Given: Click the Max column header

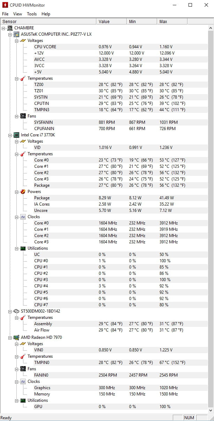Looking at the screenshot, I should tap(172, 22).
